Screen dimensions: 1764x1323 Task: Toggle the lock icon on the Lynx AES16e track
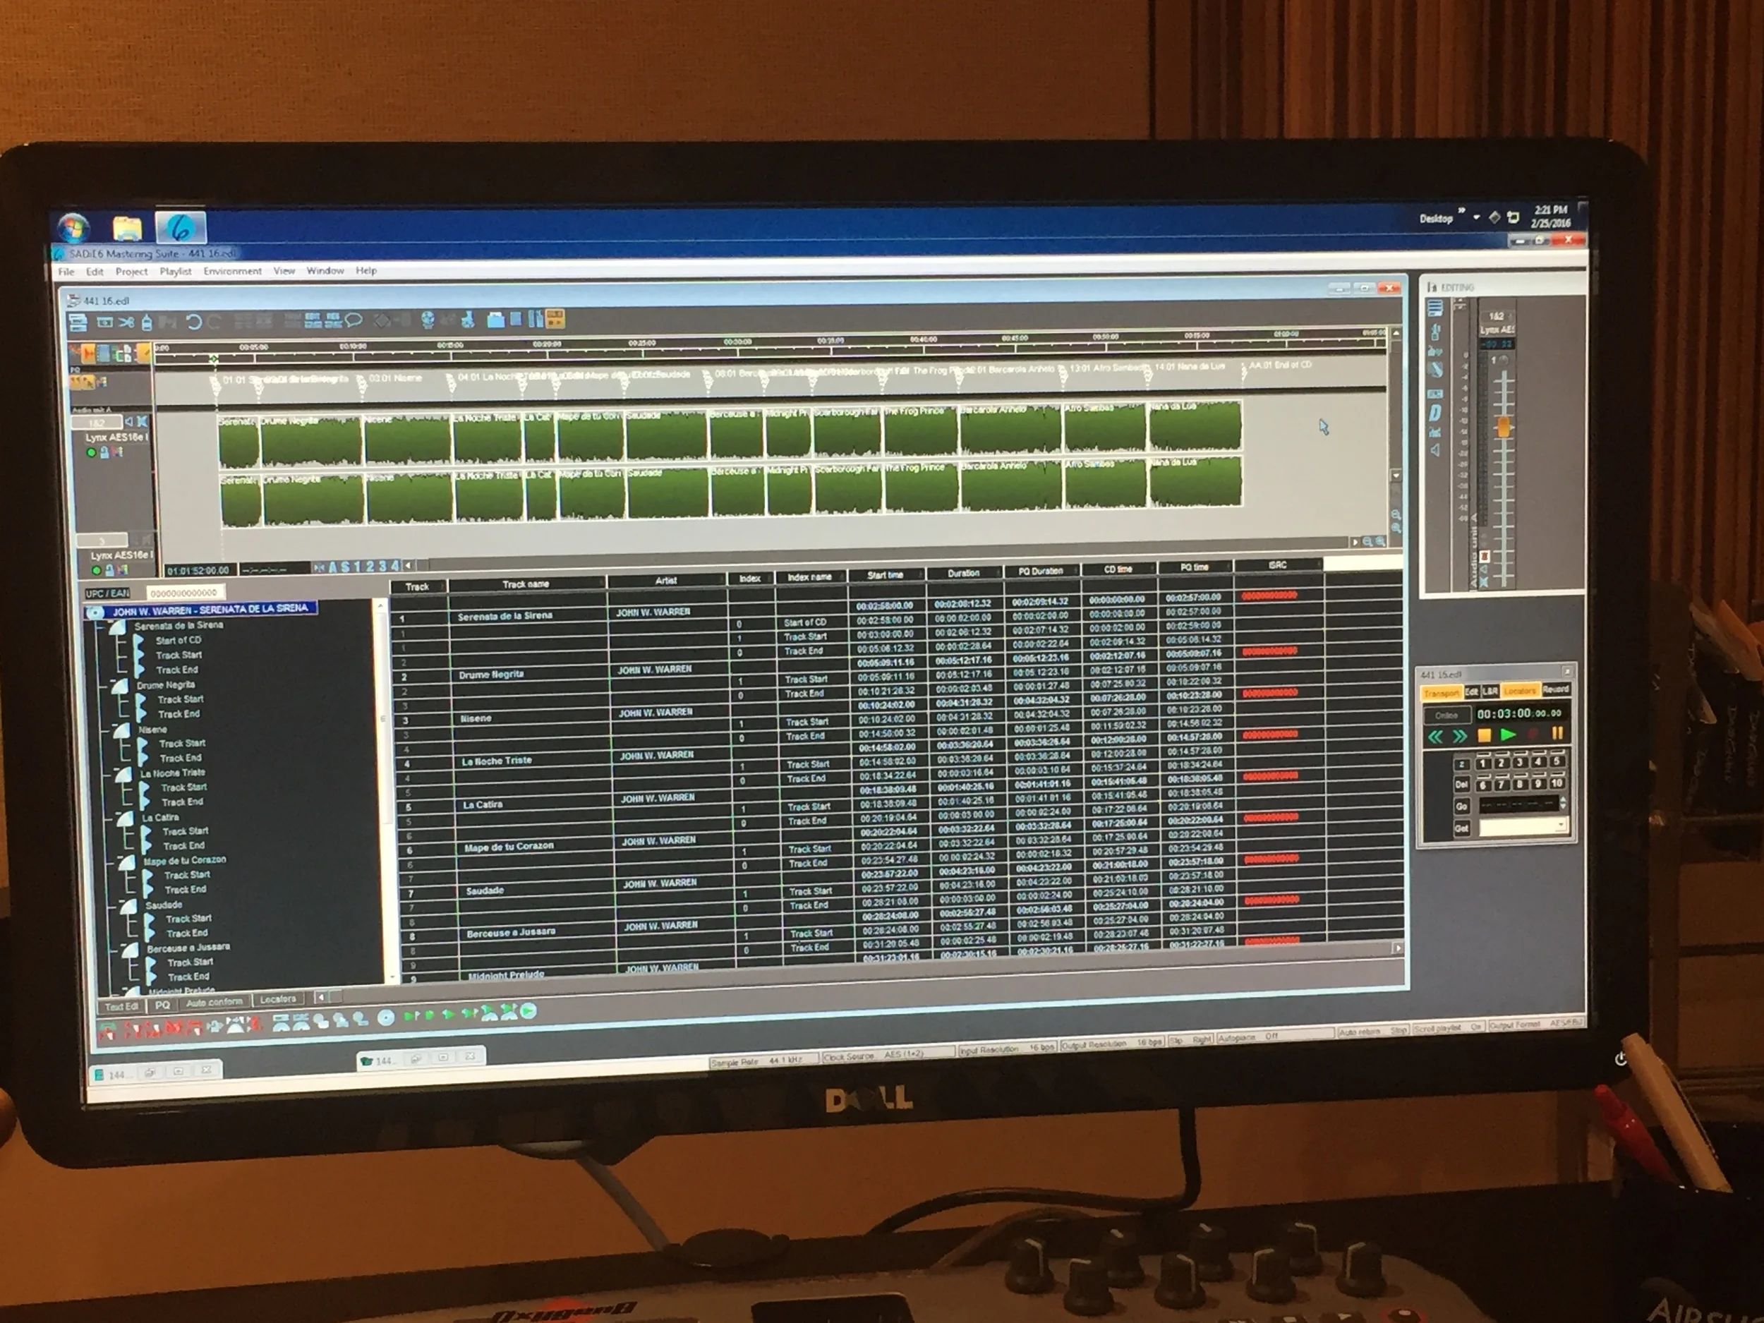click(x=106, y=453)
